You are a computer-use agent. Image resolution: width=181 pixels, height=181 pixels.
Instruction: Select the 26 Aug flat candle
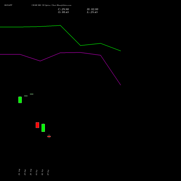click(31, 94)
